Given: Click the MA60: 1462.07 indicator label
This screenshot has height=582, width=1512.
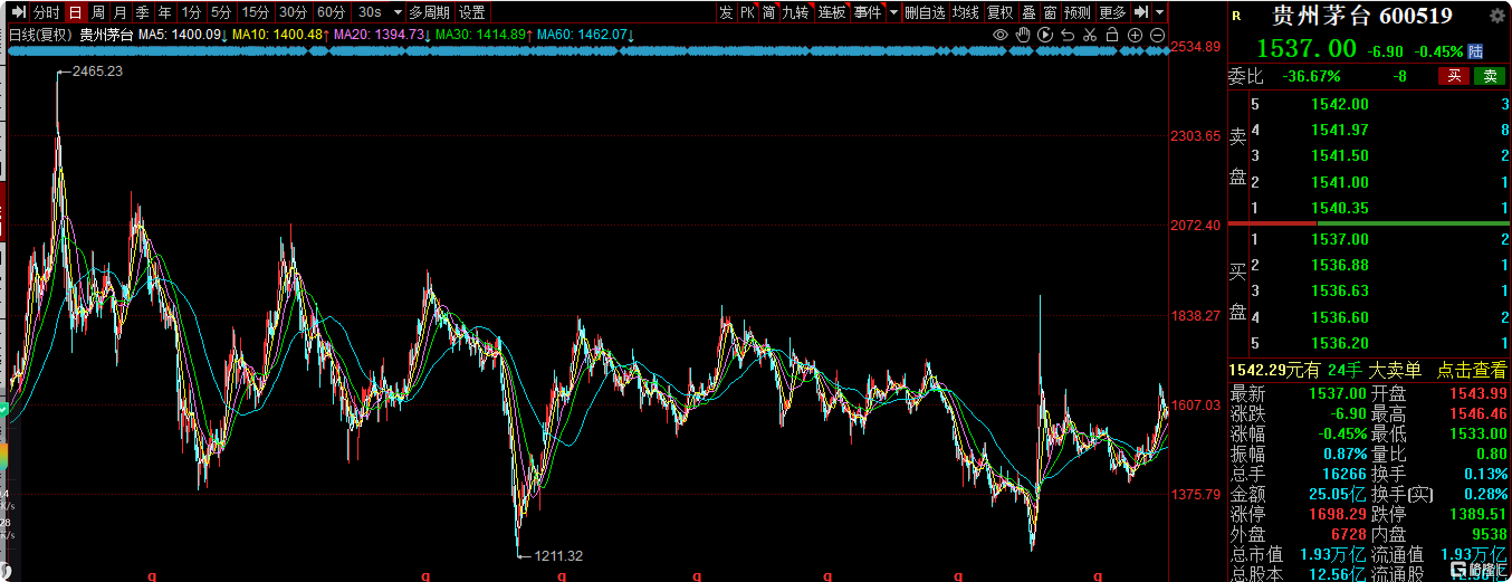Looking at the screenshot, I should (586, 35).
